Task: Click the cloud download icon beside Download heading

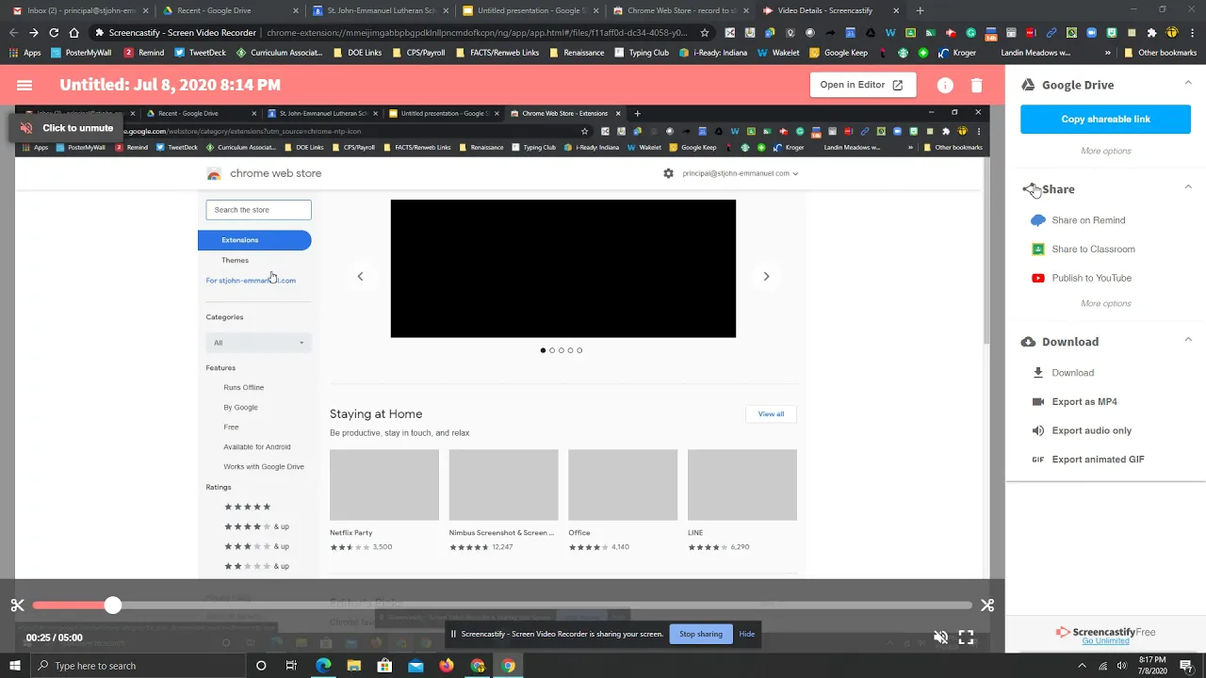Action: click(1029, 342)
